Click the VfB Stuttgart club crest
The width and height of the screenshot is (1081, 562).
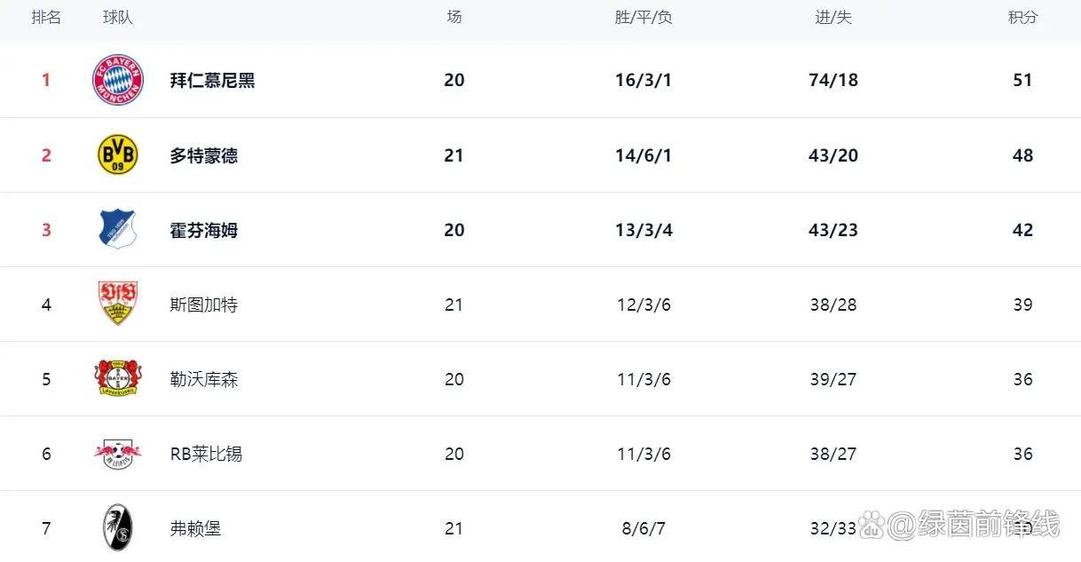tap(118, 304)
